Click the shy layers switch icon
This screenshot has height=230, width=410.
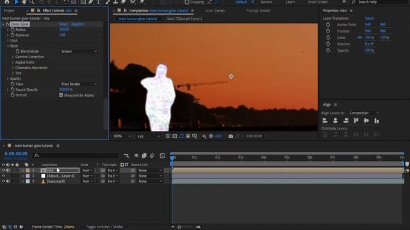136,156
